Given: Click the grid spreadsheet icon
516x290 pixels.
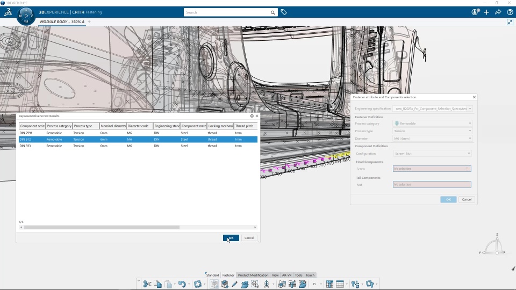Looking at the screenshot, I should click(340, 284).
